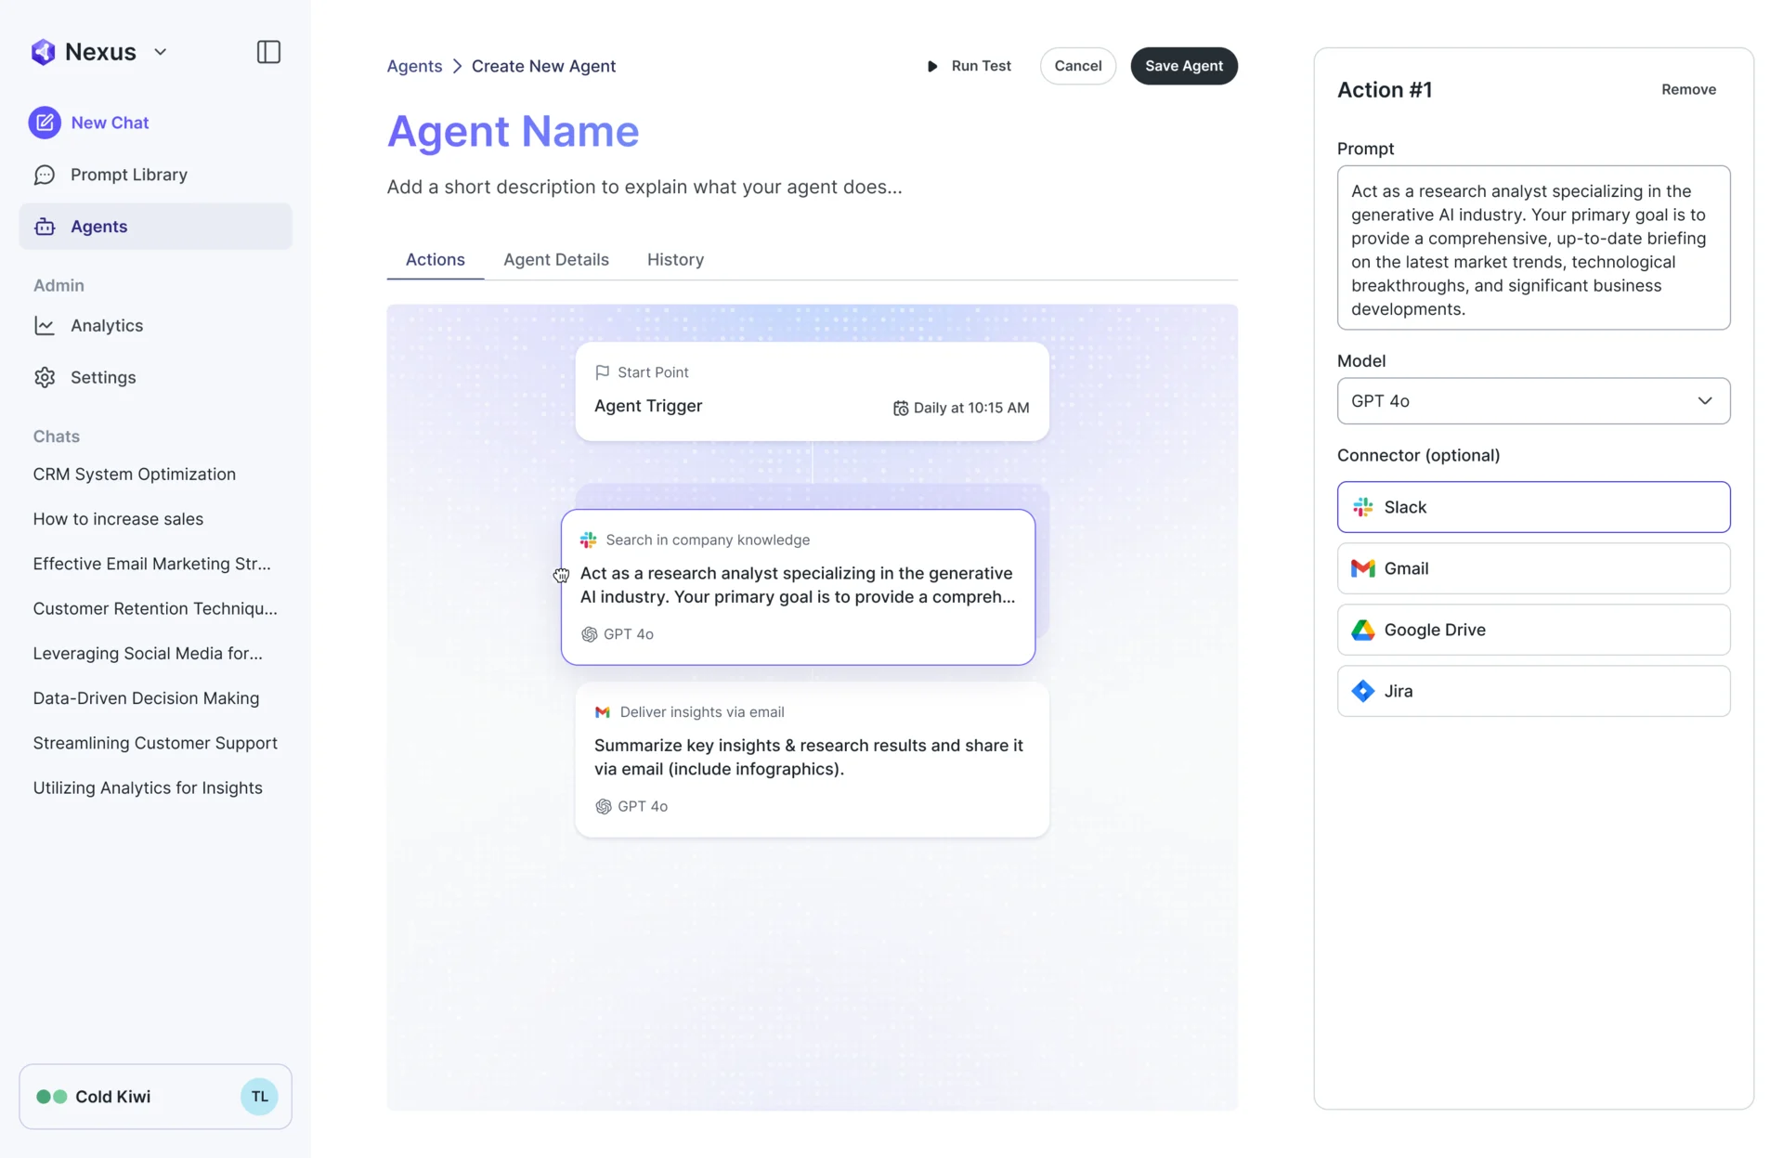Click the Analytics chart icon
Screen dimensions: 1783x1158
coord(45,325)
